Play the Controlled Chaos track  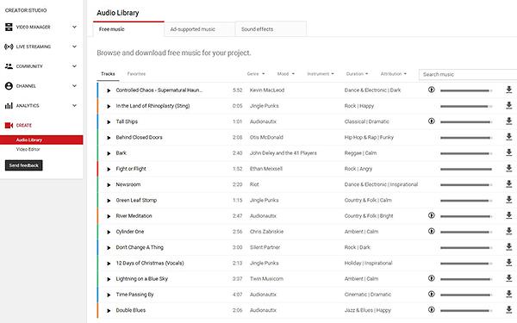[x=109, y=90]
